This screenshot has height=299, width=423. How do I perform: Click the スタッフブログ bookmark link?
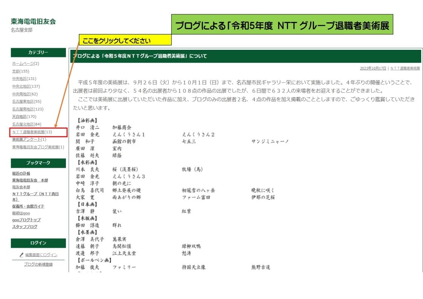click(x=25, y=227)
